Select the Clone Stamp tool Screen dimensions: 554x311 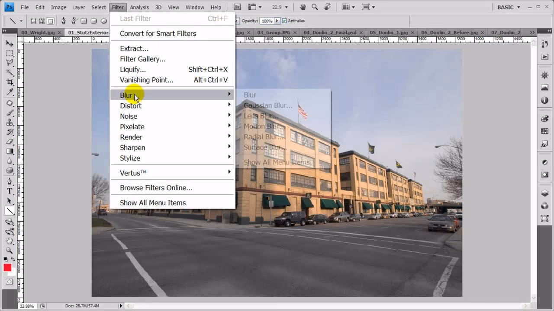point(10,122)
